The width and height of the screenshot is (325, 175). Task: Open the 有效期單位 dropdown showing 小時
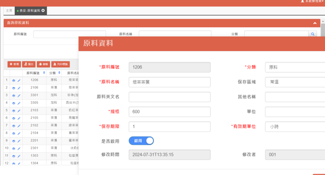click(x=295, y=127)
